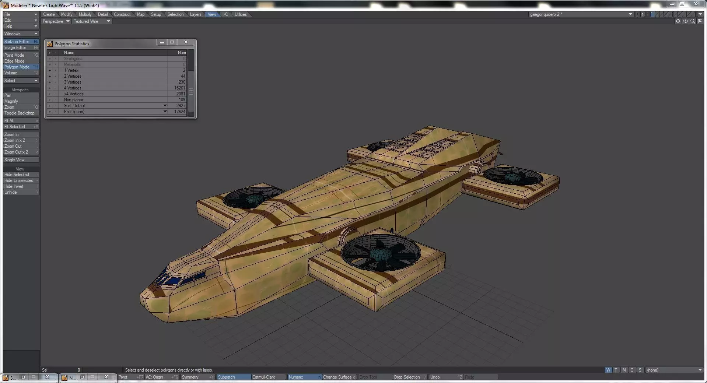Toggle Texture map mode T button
The image size is (707, 383).
pyautogui.click(x=616, y=370)
